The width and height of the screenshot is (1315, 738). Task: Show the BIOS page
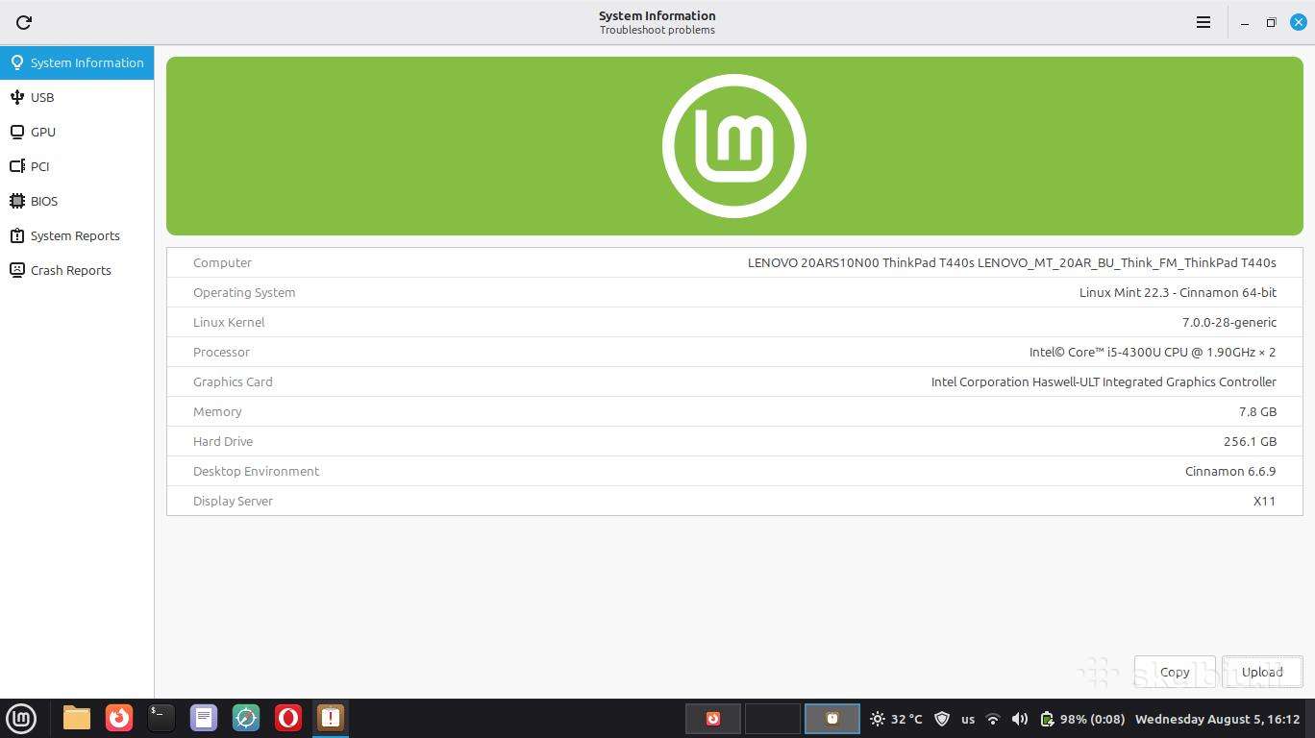(77, 201)
